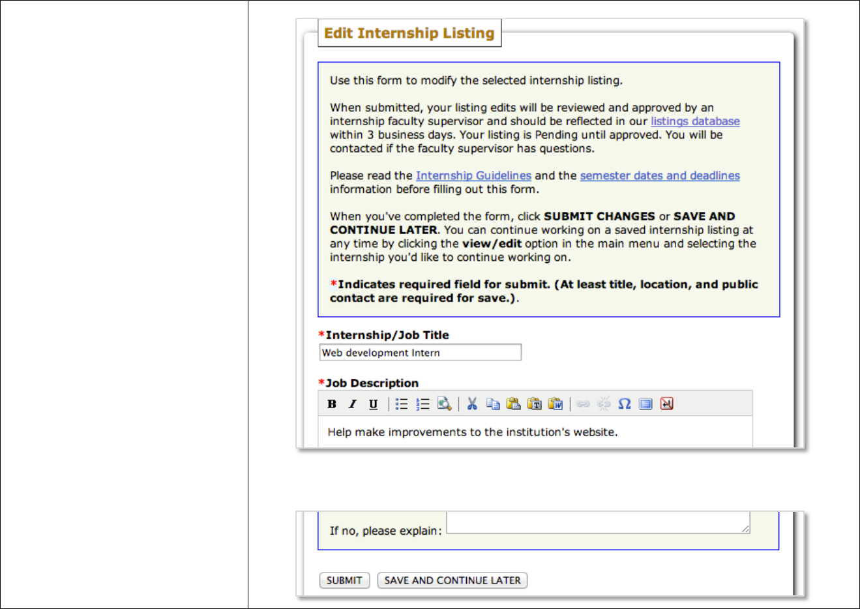Toggle bold formatting in Job Description editor
Viewport: 860px width, 609px height.
tap(332, 404)
